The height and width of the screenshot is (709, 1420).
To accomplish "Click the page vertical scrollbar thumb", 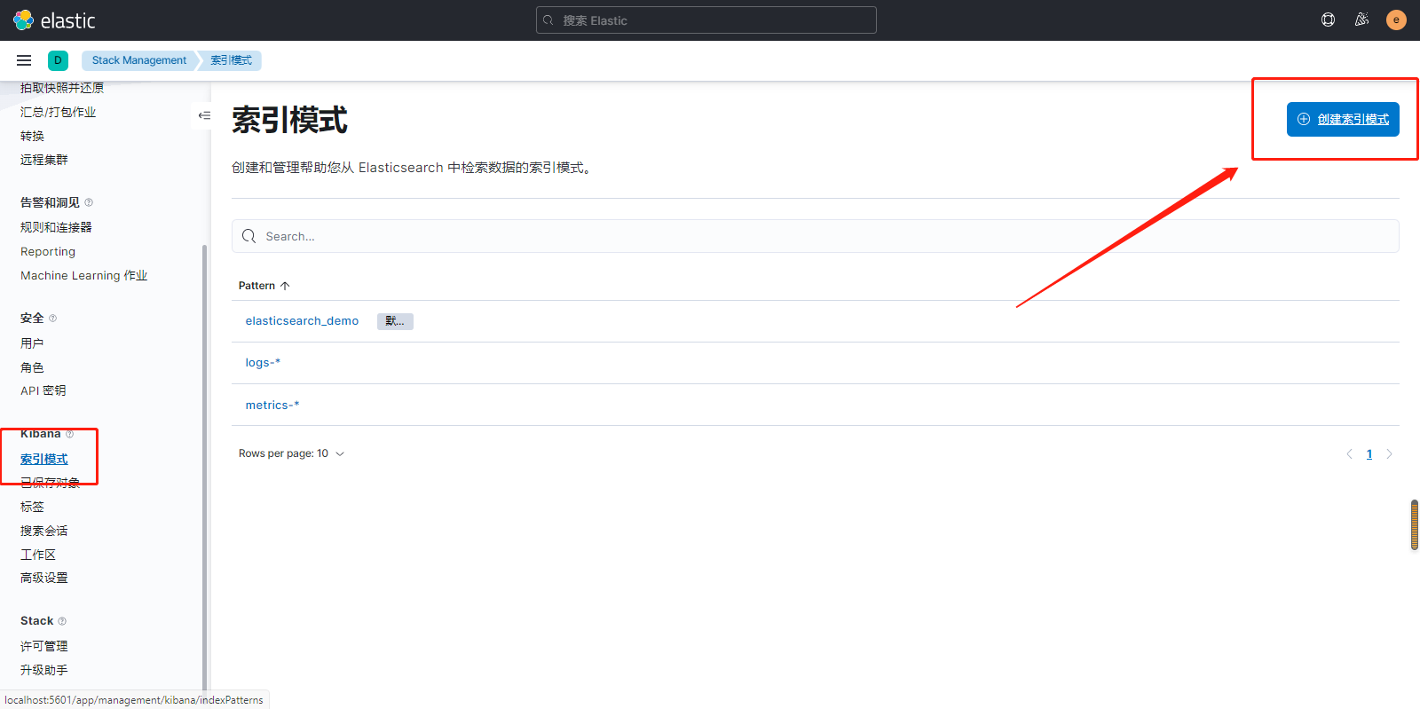I will pos(1415,524).
